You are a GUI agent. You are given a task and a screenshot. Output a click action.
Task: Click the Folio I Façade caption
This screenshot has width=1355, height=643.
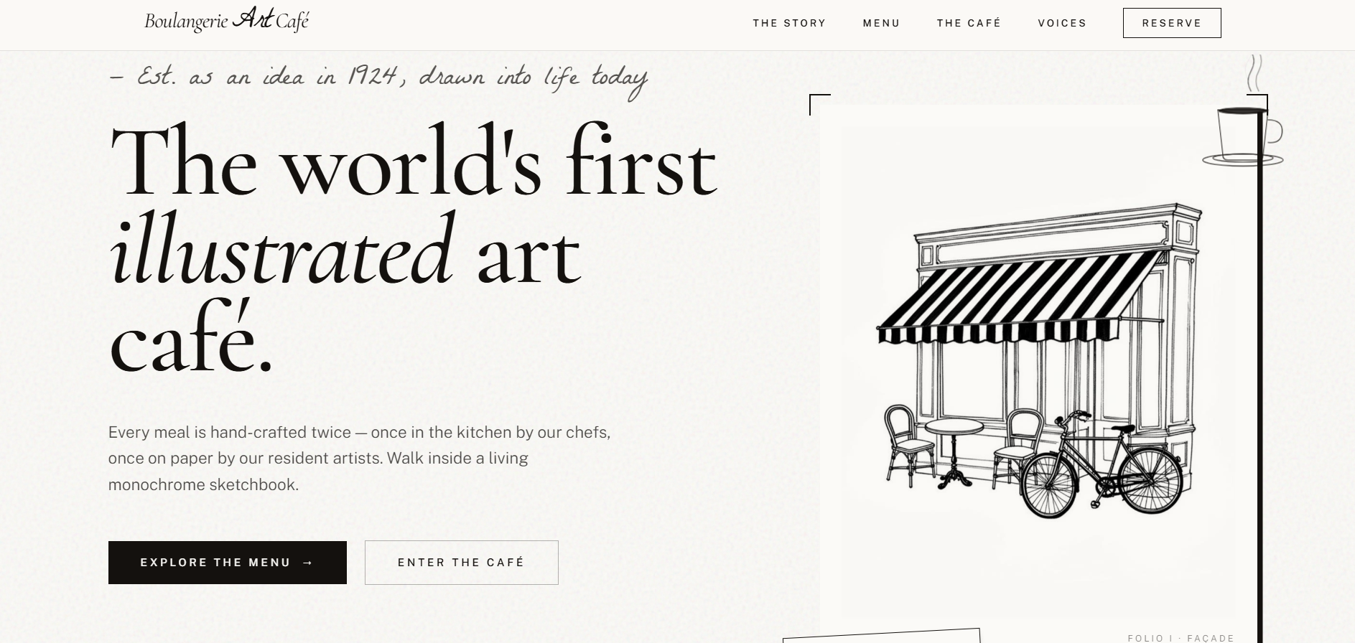pos(1181,638)
